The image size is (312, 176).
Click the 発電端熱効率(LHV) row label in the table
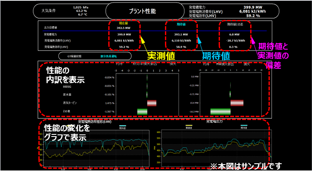pyautogui.click(x=56, y=47)
